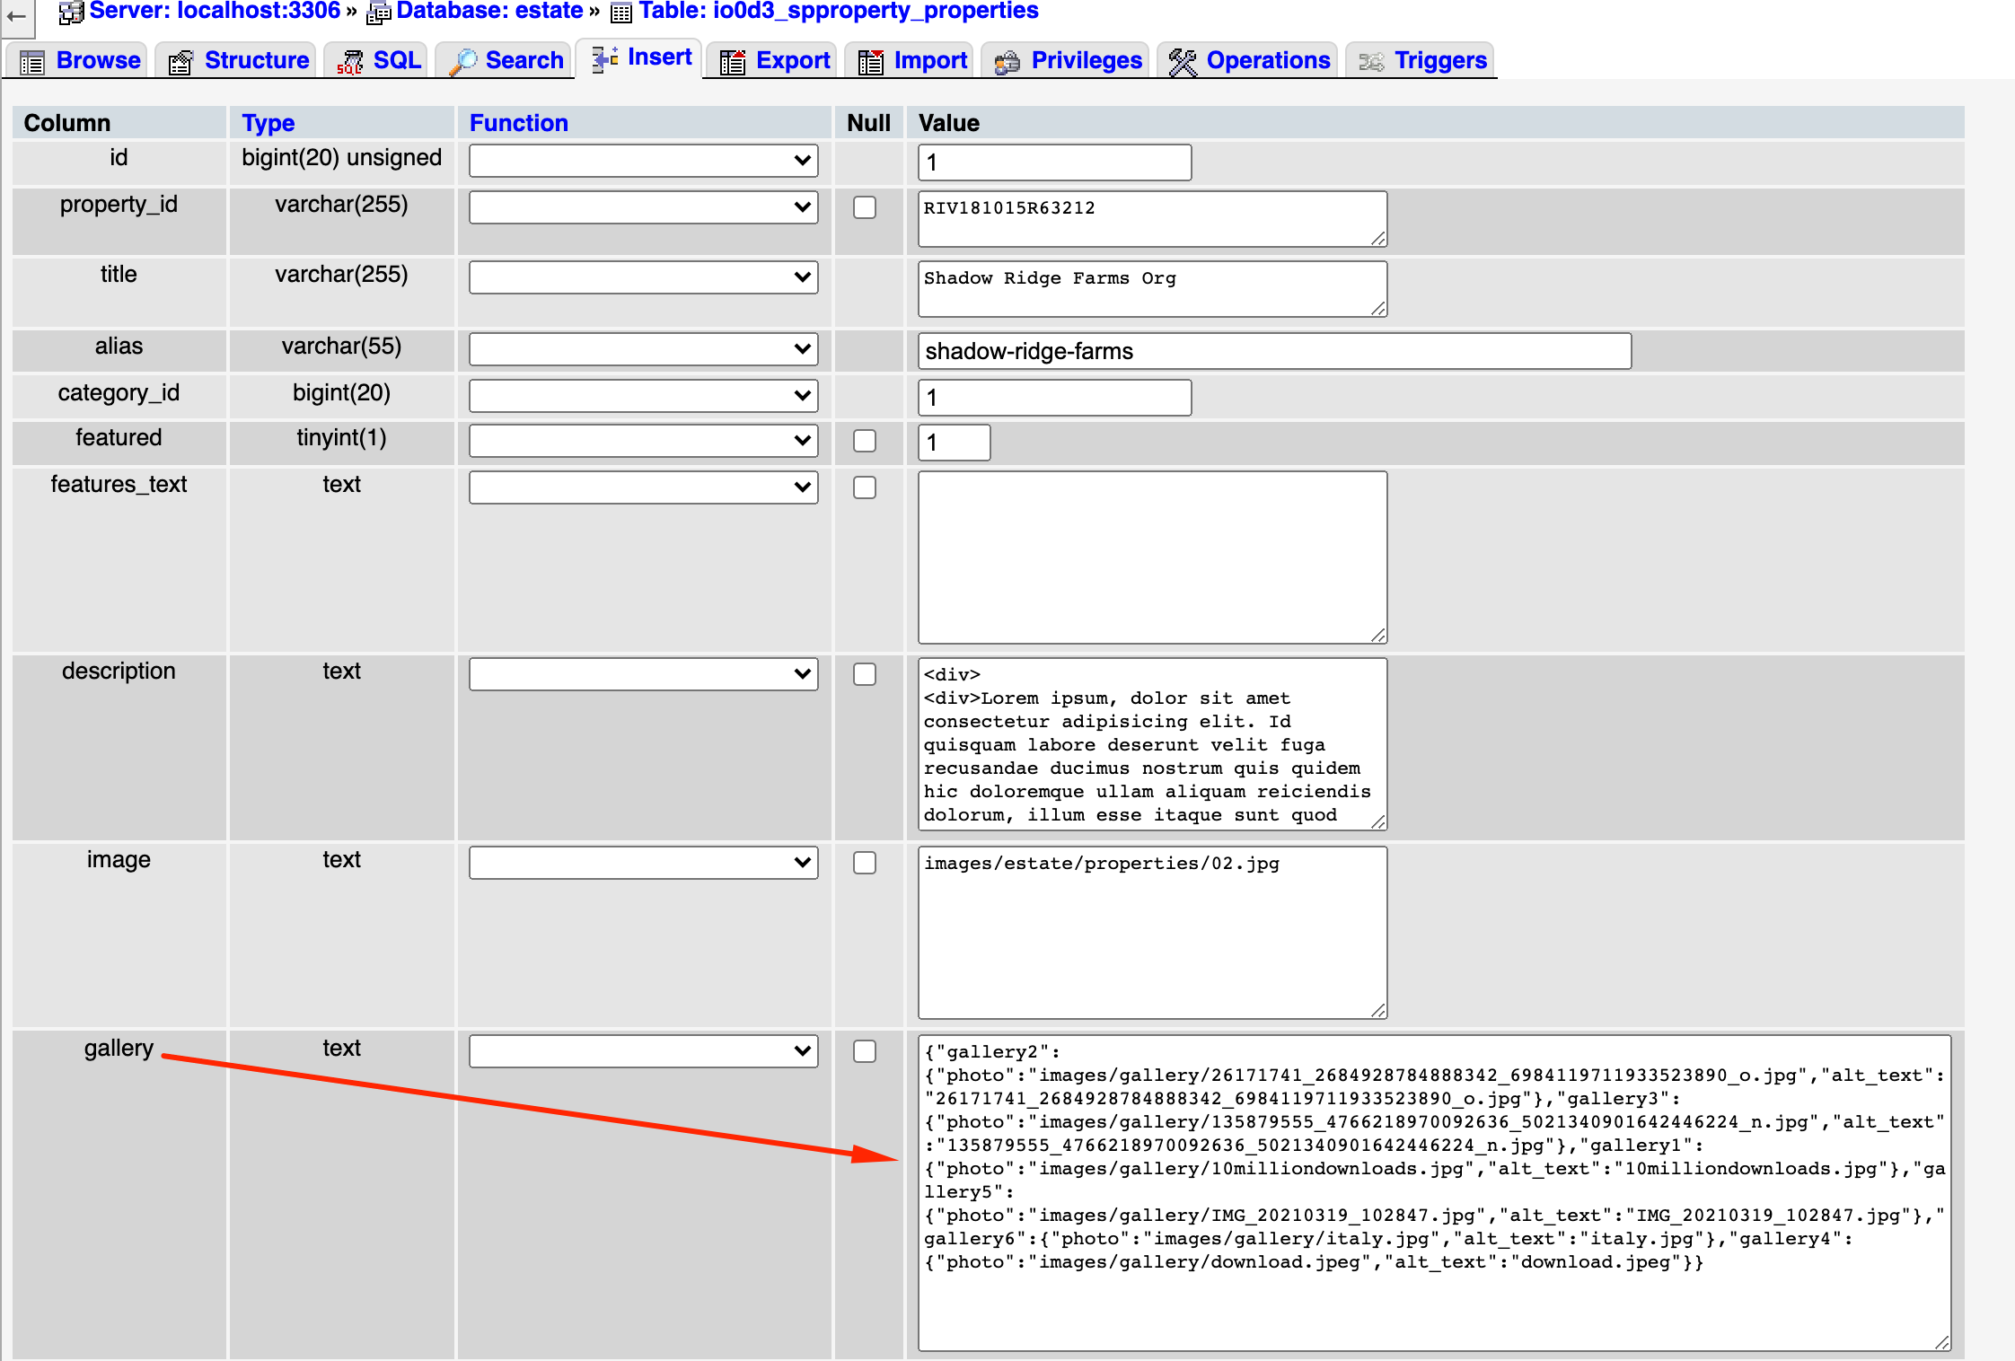
Task: Sort by the Type column header
Action: click(x=268, y=123)
